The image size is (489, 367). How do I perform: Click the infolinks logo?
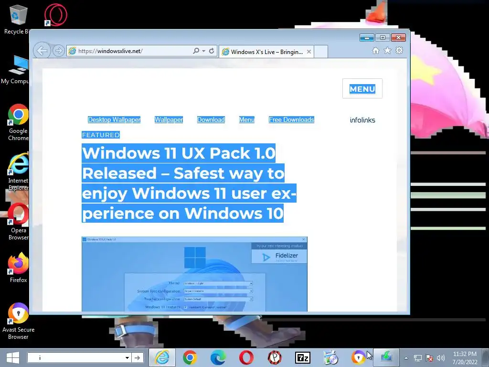point(362,120)
